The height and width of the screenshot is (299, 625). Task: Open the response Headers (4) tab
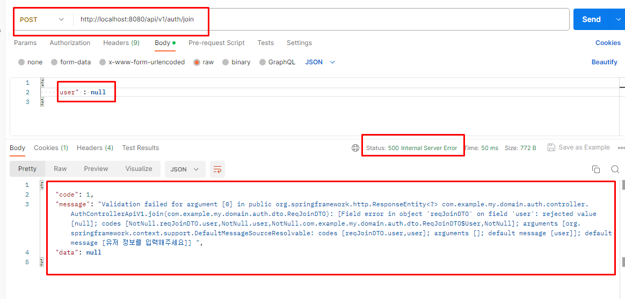pos(95,147)
